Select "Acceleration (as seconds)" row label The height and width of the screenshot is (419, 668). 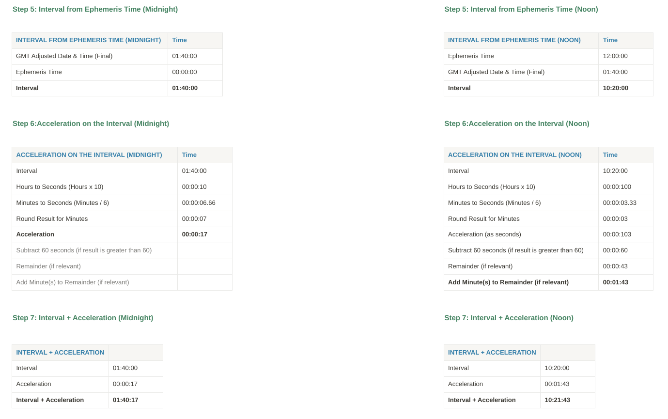pos(484,234)
